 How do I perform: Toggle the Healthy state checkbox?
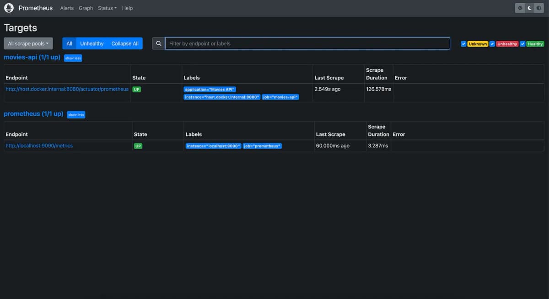point(522,44)
